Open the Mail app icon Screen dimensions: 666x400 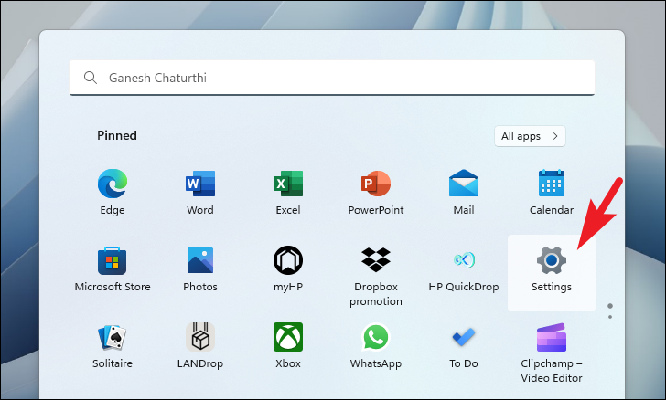(464, 184)
